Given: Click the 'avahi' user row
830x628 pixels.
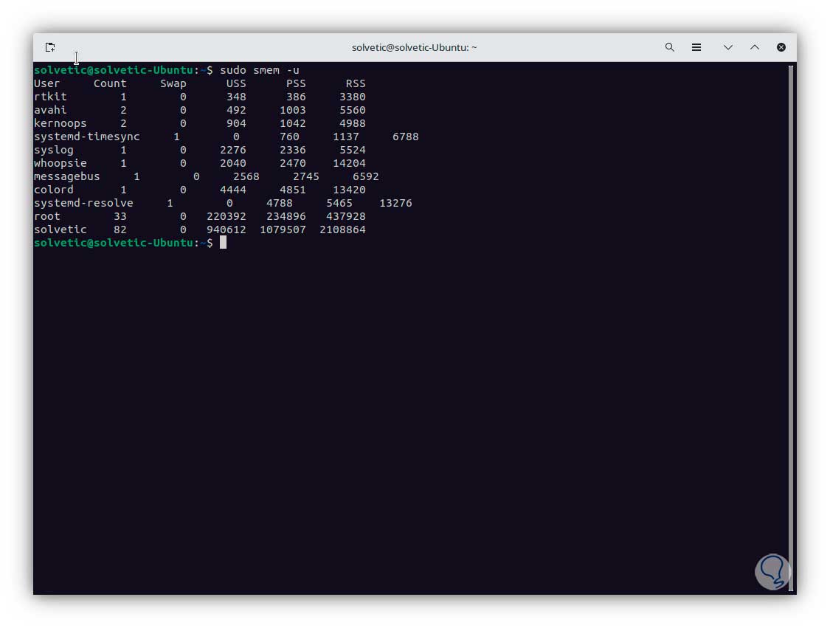Looking at the screenshot, I should coord(199,110).
